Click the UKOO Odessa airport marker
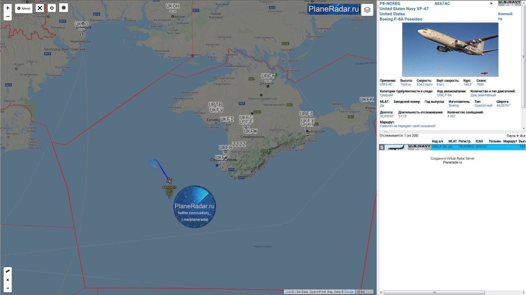 82,25
